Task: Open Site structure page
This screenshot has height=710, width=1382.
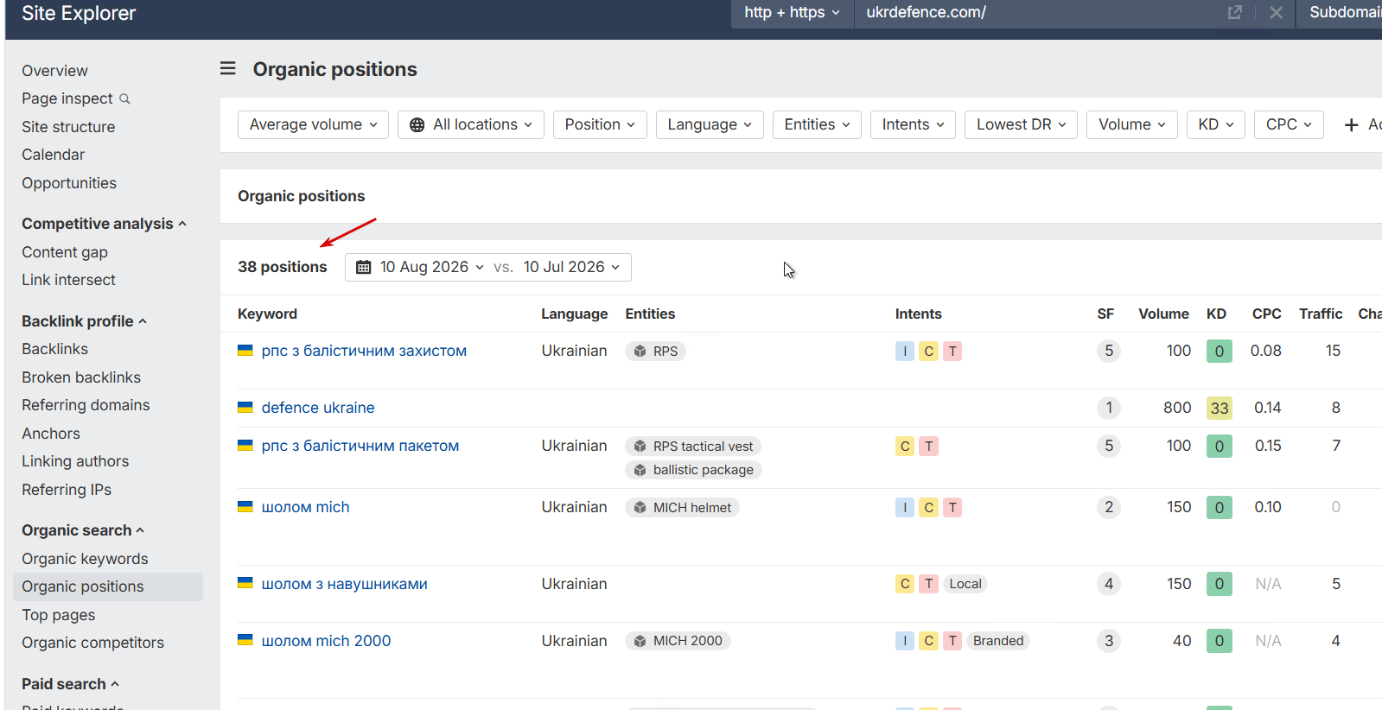Action: (x=68, y=127)
